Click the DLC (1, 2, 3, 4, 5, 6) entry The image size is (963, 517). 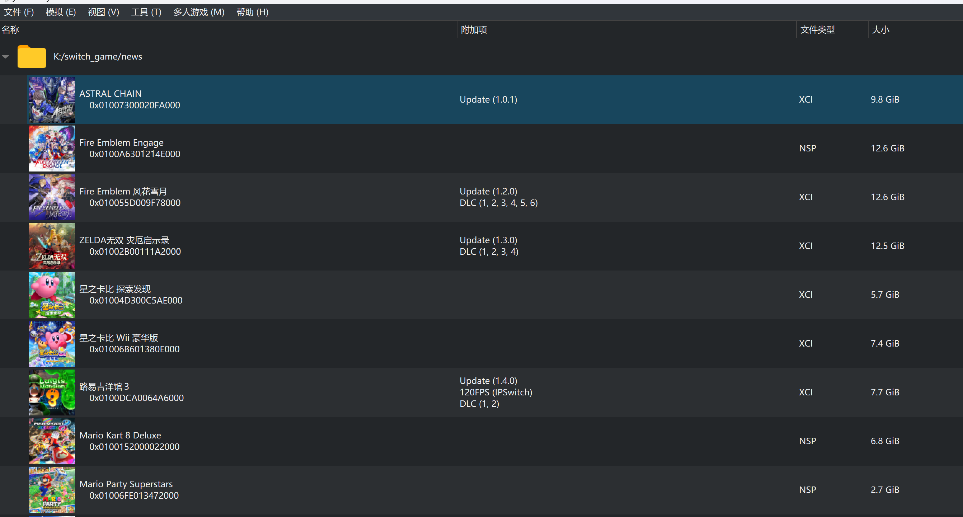click(498, 203)
